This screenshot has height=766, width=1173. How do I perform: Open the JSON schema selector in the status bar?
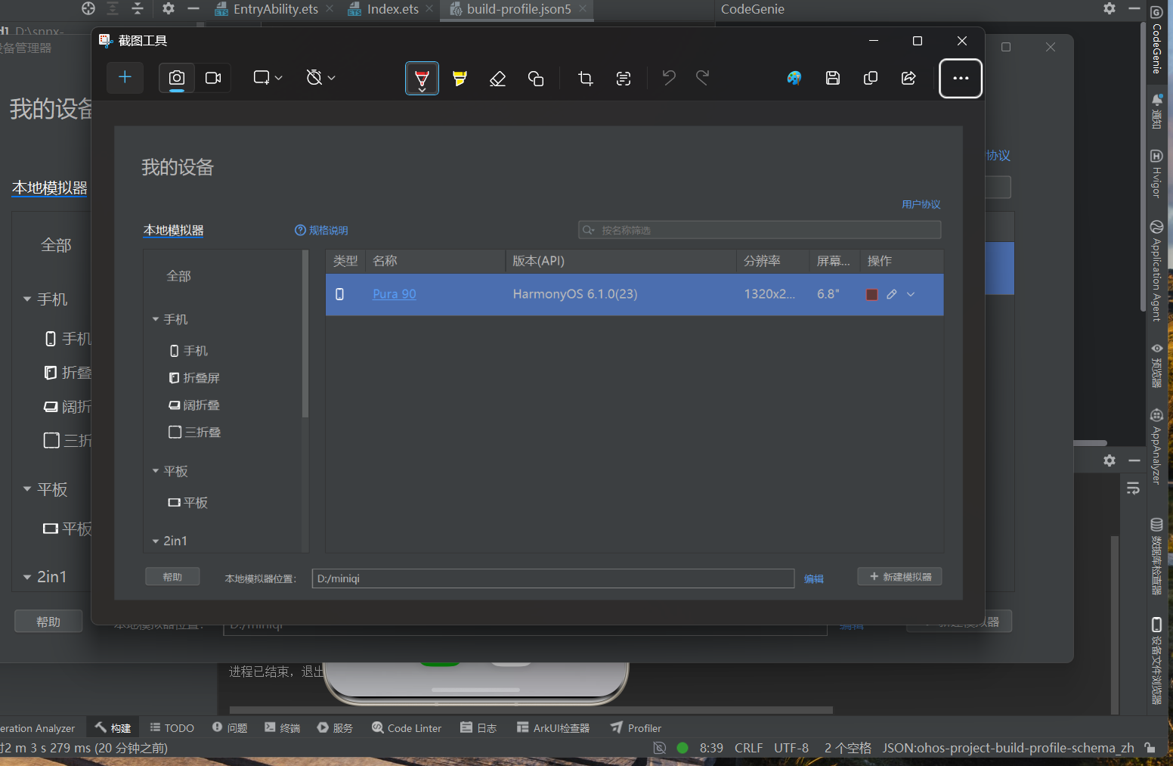[x=1008, y=748]
